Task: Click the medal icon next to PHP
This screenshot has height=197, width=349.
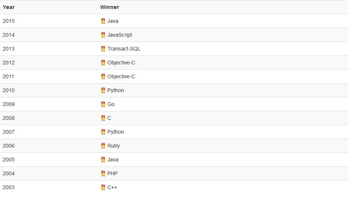Action: coord(103,174)
